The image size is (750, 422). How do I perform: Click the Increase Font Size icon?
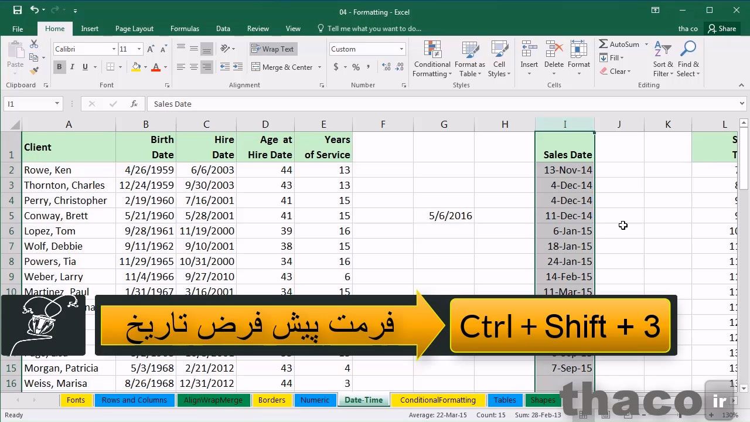coord(151,49)
